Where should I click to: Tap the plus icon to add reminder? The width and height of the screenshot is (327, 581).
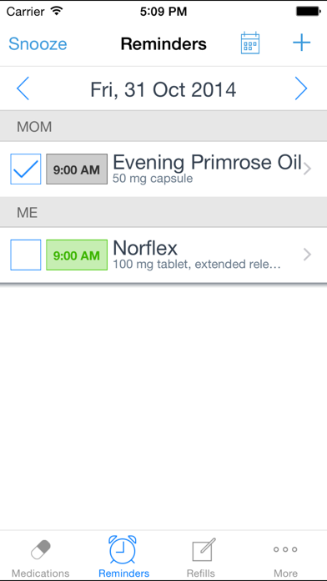pos(301,43)
